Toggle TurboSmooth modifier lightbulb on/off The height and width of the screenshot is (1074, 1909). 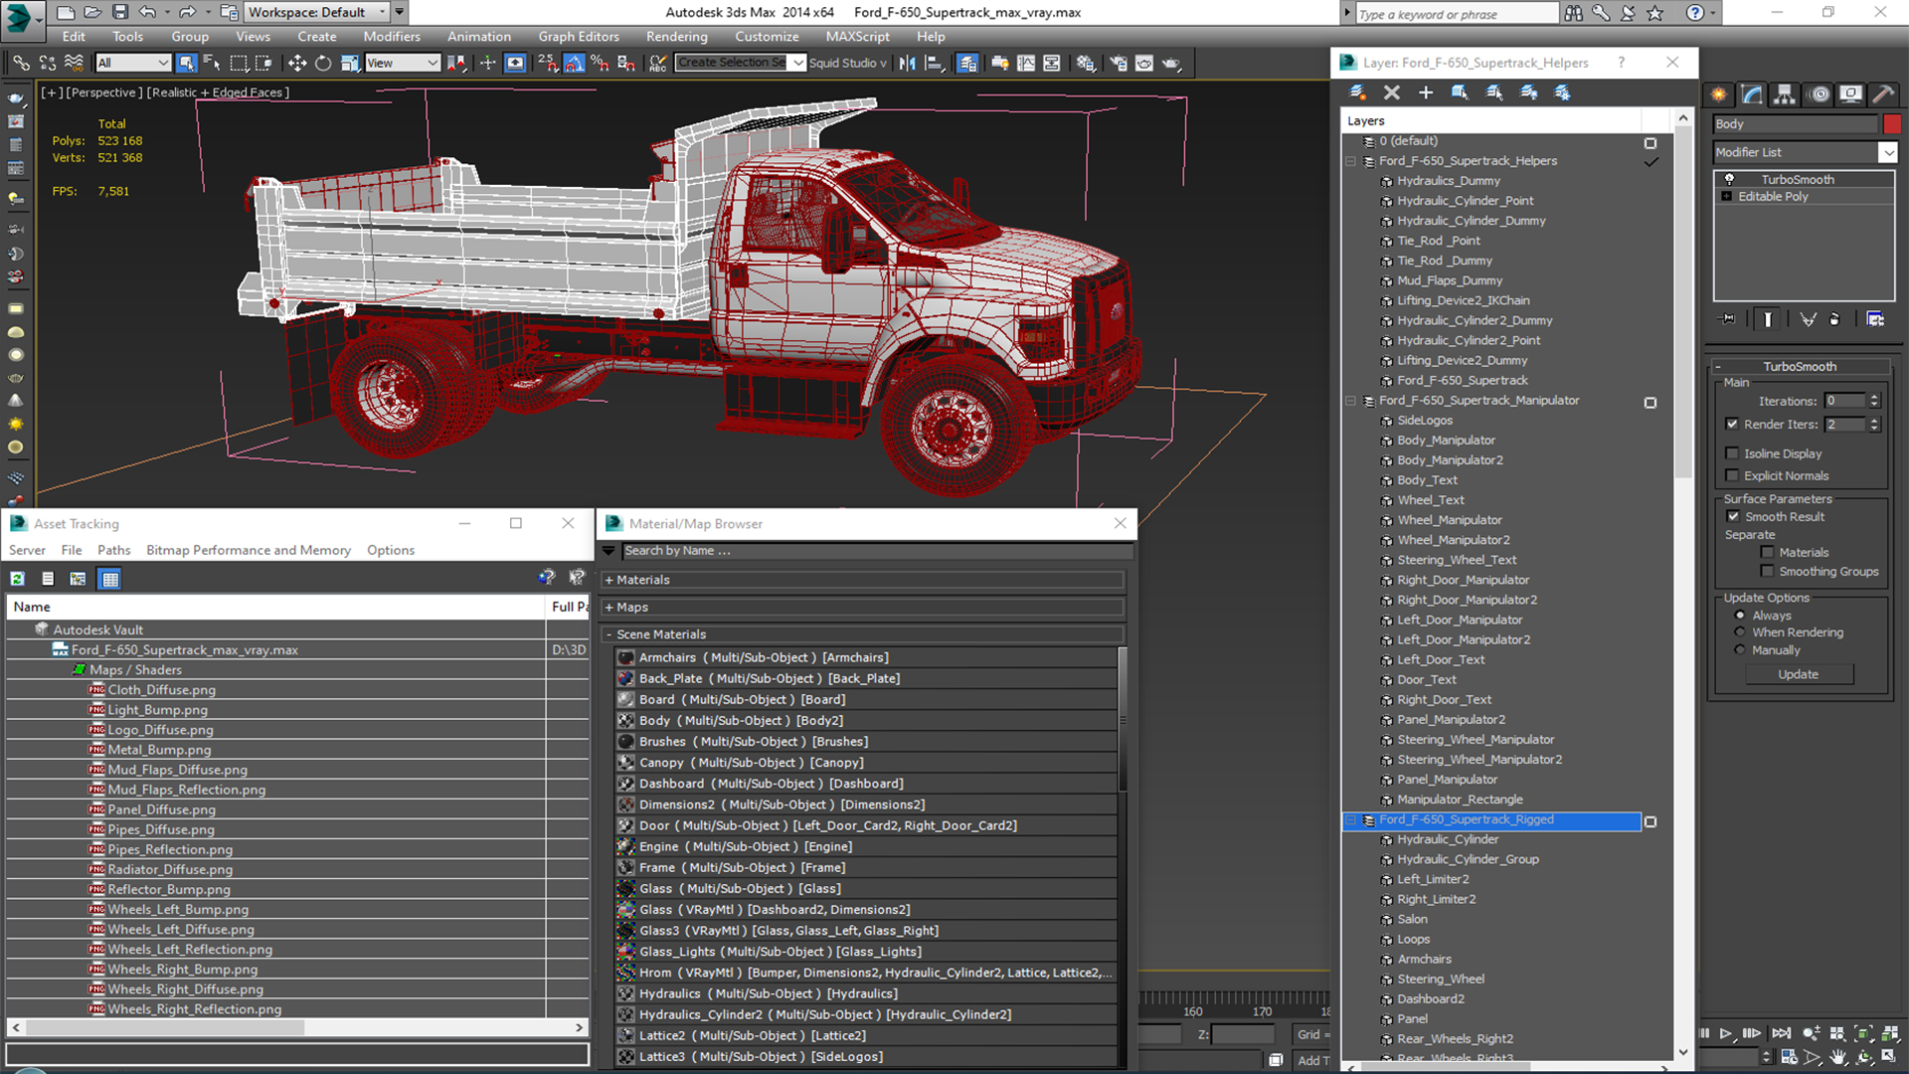point(1729,179)
